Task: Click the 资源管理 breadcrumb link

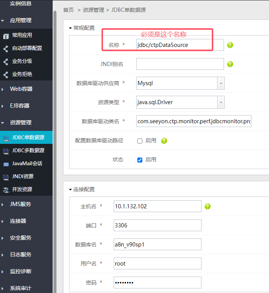Action: click(x=93, y=10)
